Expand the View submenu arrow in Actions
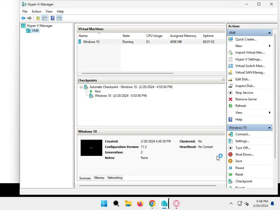280x210 pixels. tap(270, 112)
